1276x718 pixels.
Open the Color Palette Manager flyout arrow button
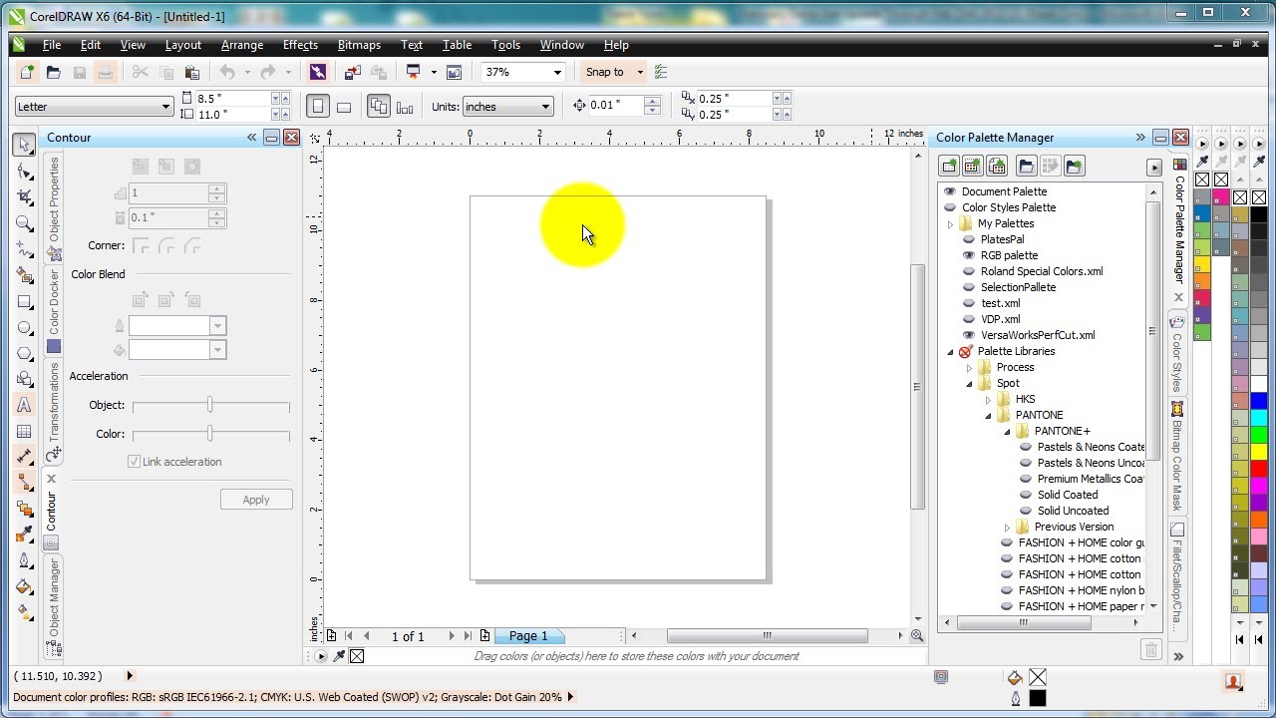tap(1153, 167)
